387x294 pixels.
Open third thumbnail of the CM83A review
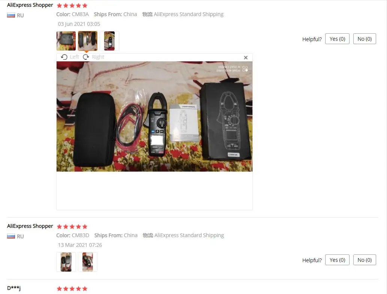coord(109,41)
